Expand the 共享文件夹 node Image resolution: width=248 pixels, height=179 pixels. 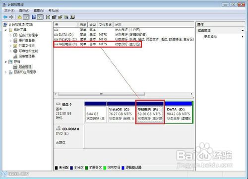click(10, 46)
